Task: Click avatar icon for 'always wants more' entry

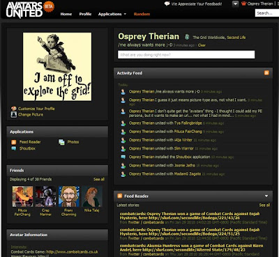Action: (x=123, y=92)
